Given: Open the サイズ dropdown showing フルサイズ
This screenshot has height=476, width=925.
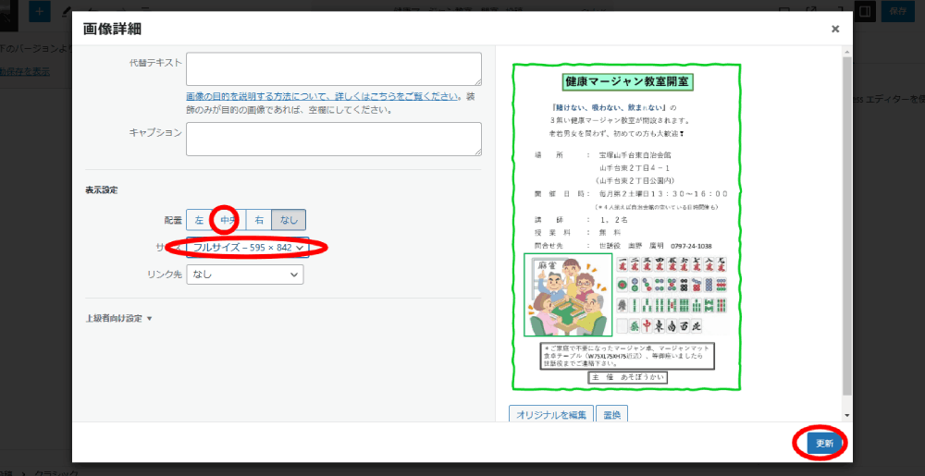Looking at the screenshot, I should tap(245, 248).
